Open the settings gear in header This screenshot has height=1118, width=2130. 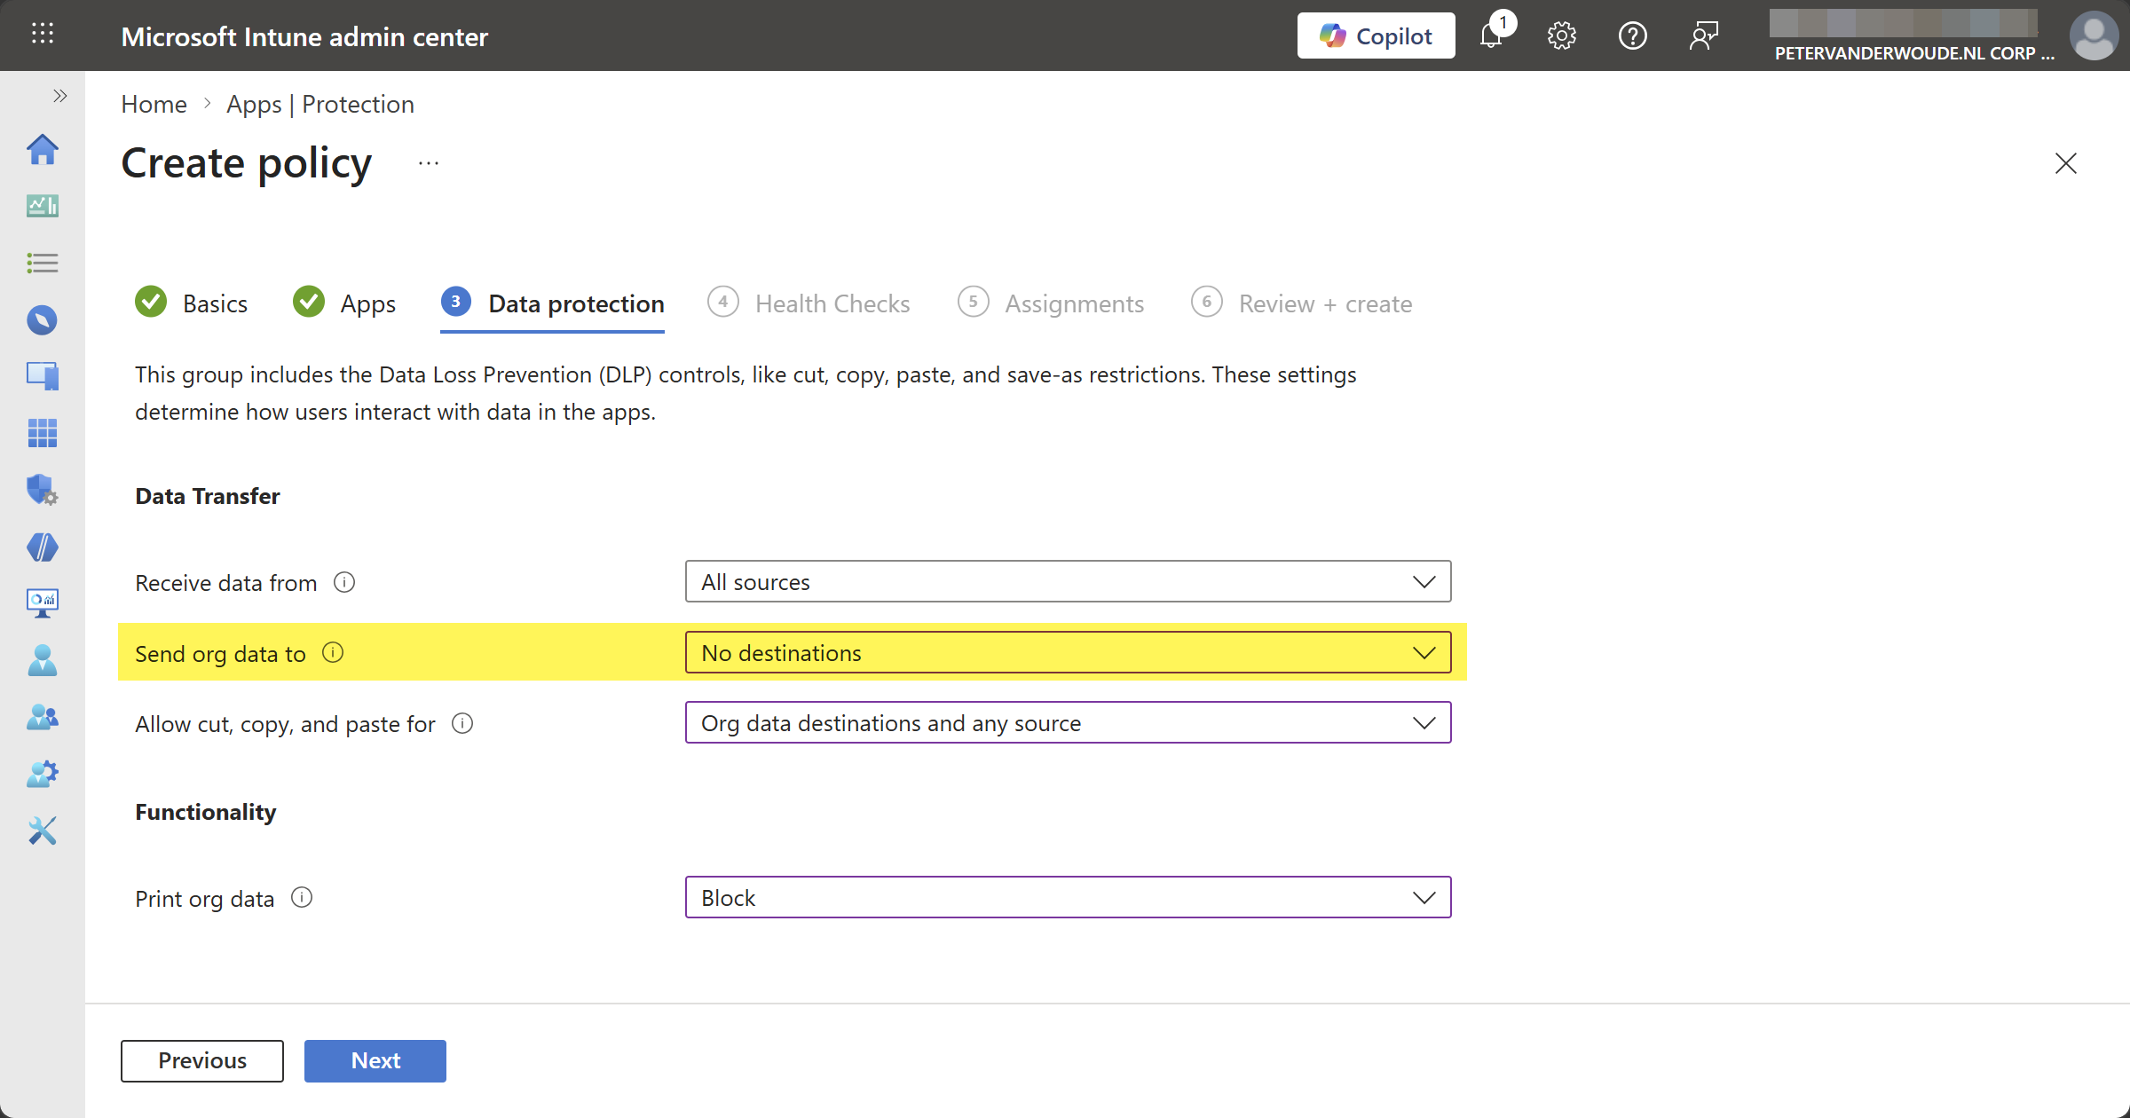point(1561,36)
